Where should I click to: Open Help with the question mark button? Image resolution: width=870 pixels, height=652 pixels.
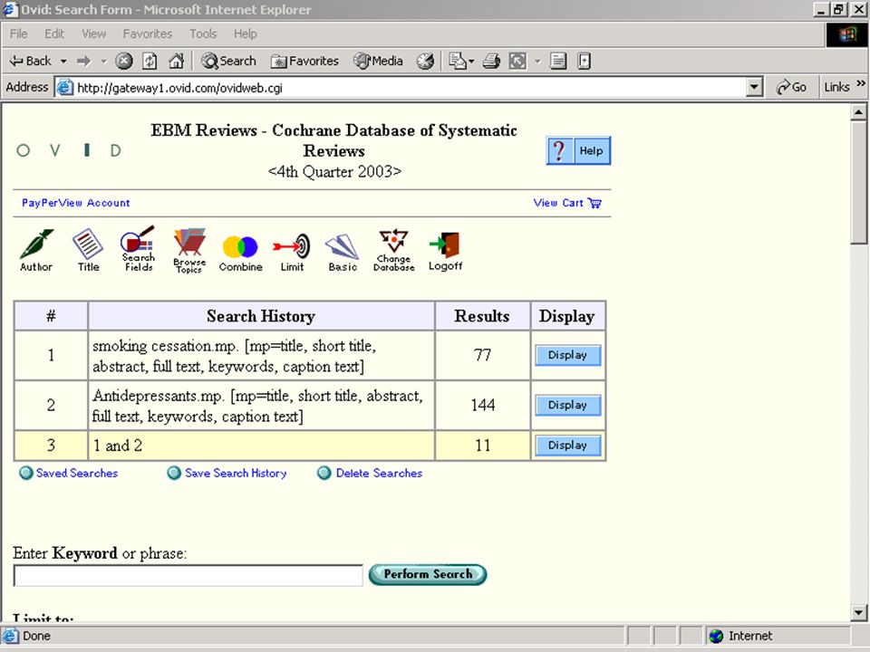click(x=578, y=150)
